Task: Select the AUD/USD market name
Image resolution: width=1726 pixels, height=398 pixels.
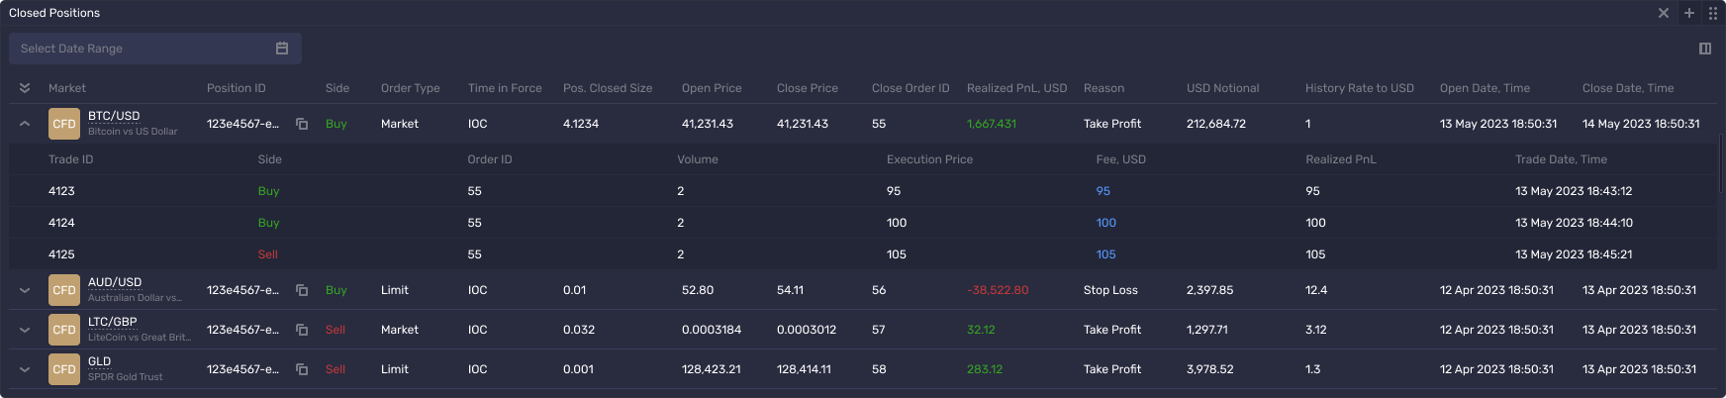Action: pos(115,282)
